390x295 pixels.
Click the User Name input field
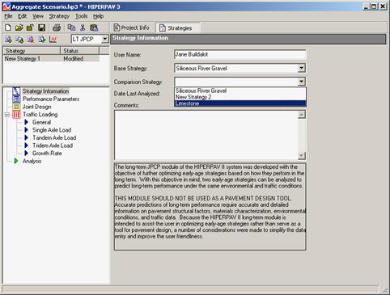(240, 54)
